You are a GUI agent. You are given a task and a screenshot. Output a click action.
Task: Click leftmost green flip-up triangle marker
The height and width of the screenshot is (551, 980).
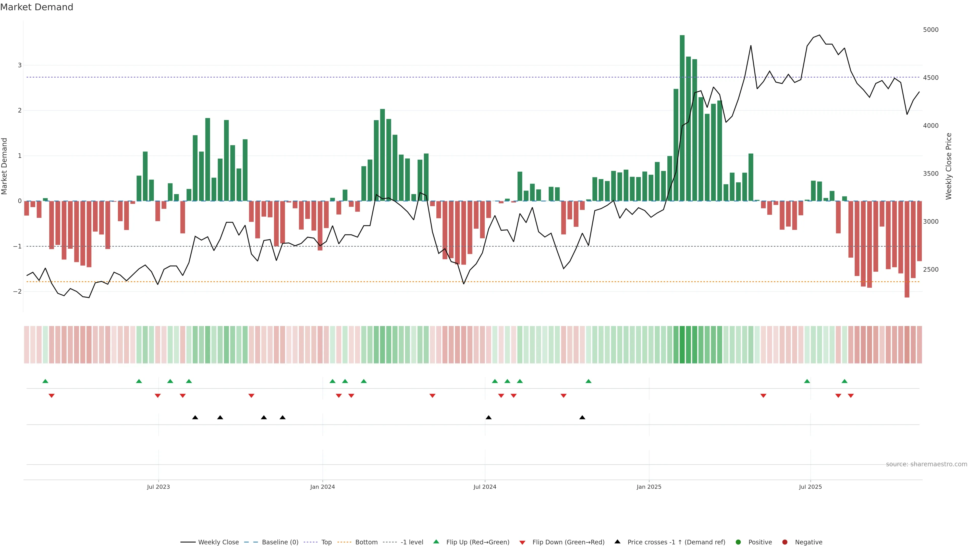[x=45, y=381]
